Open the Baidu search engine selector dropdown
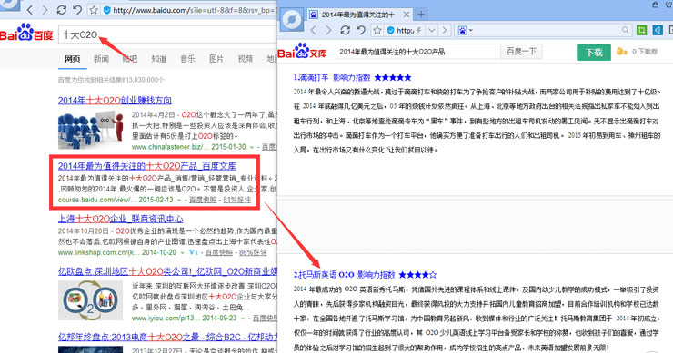 tap(465, 31)
